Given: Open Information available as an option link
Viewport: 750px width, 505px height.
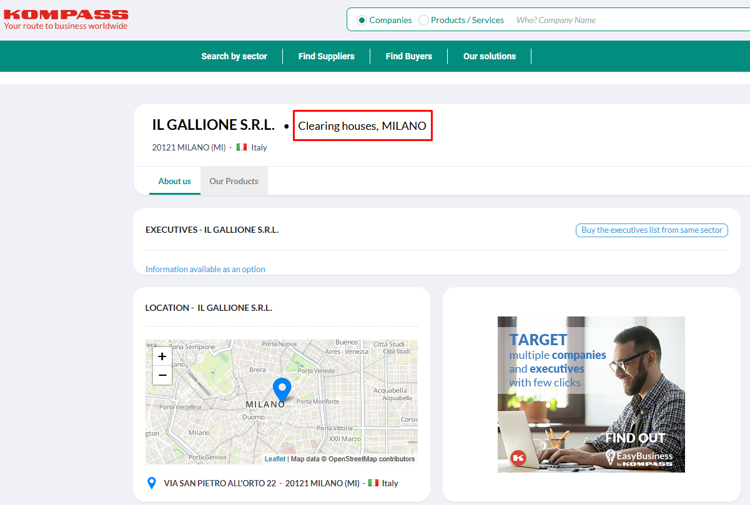Looking at the screenshot, I should pos(205,270).
